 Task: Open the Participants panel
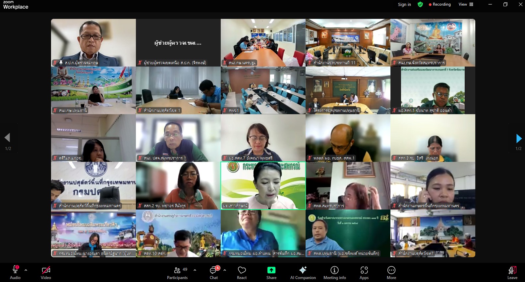177,272
